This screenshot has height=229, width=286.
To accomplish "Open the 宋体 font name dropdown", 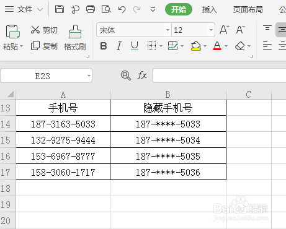I will coord(168,30).
